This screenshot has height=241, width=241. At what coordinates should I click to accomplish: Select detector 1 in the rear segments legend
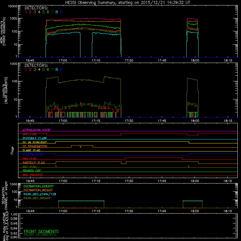(x=26, y=70)
